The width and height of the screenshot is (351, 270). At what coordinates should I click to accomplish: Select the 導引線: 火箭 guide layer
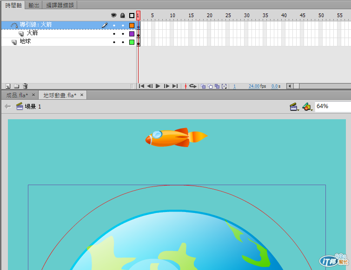[68, 25]
